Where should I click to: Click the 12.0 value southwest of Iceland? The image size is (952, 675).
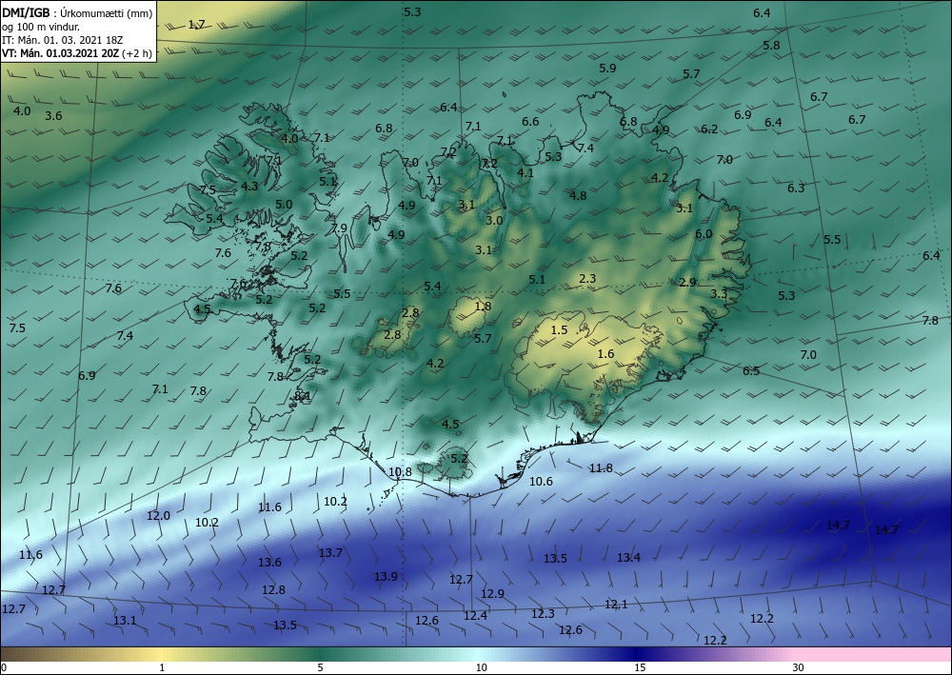[158, 515]
